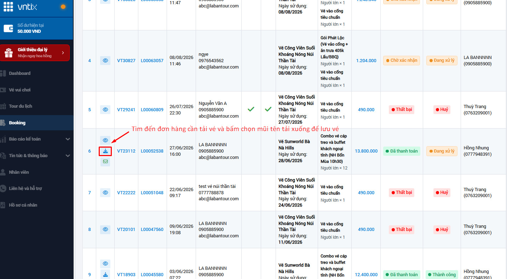Click the chevron on the Giới thiệu đại lý banner
Screen dimensions: 507x279
pyautogui.click(x=63, y=53)
